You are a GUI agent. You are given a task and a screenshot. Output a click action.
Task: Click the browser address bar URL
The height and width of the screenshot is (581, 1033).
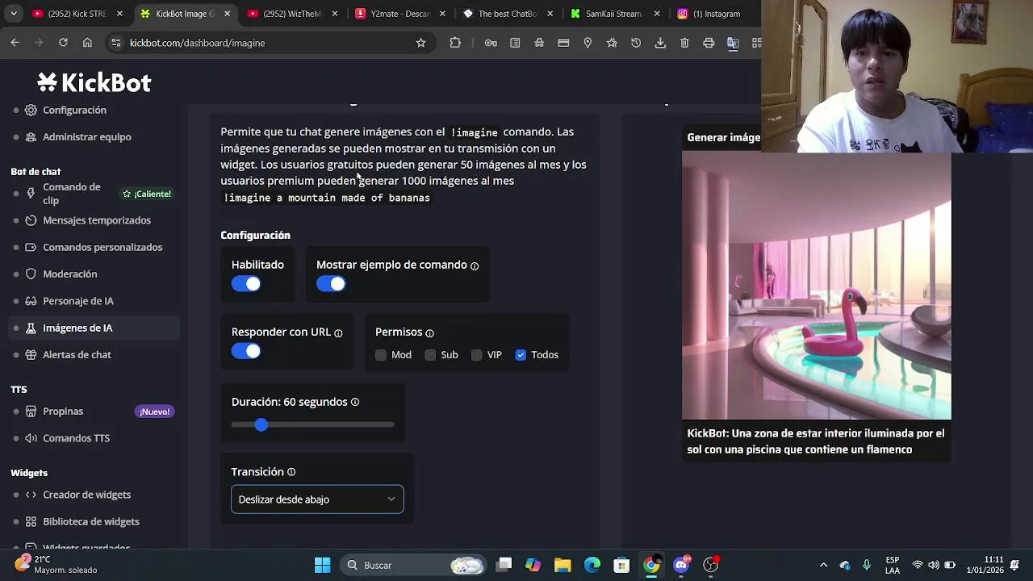click(197, 43)
